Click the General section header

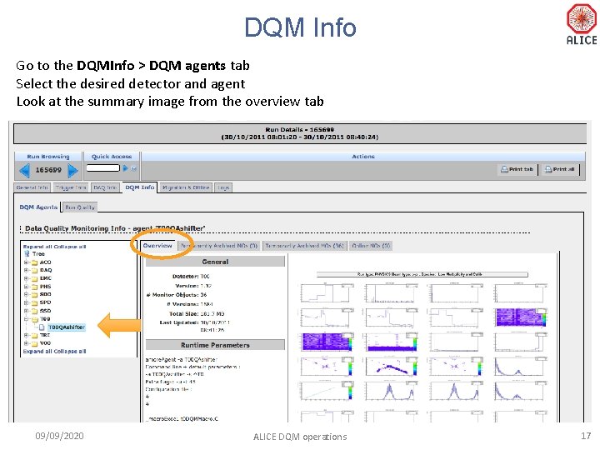point(215,262)
